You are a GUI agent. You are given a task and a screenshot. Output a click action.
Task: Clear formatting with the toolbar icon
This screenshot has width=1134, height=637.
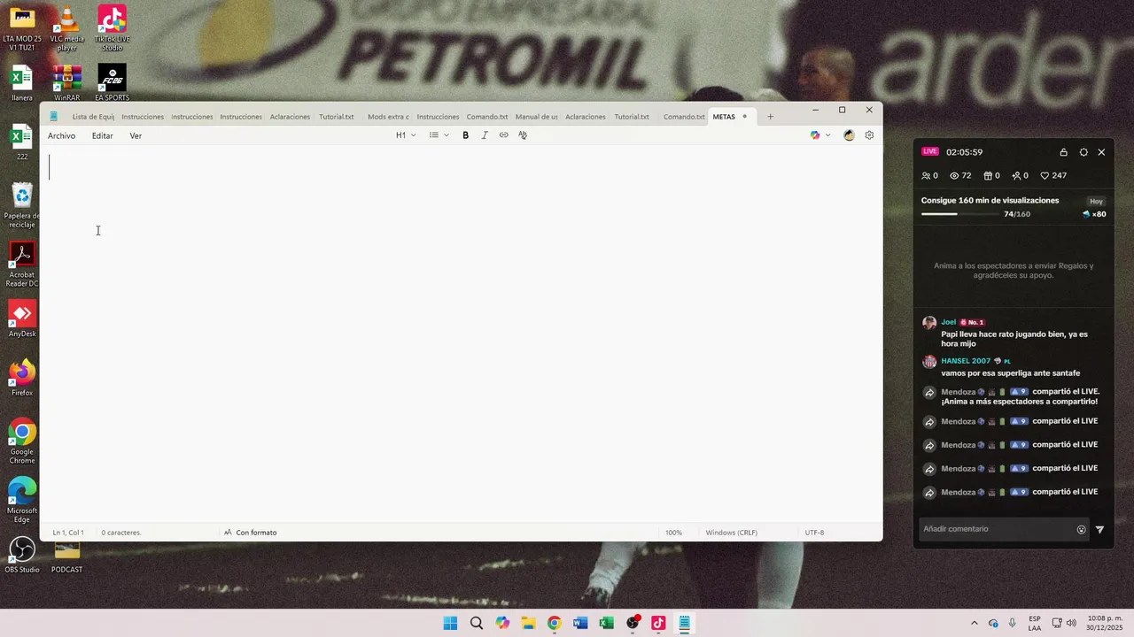click(x=523, y=135)
